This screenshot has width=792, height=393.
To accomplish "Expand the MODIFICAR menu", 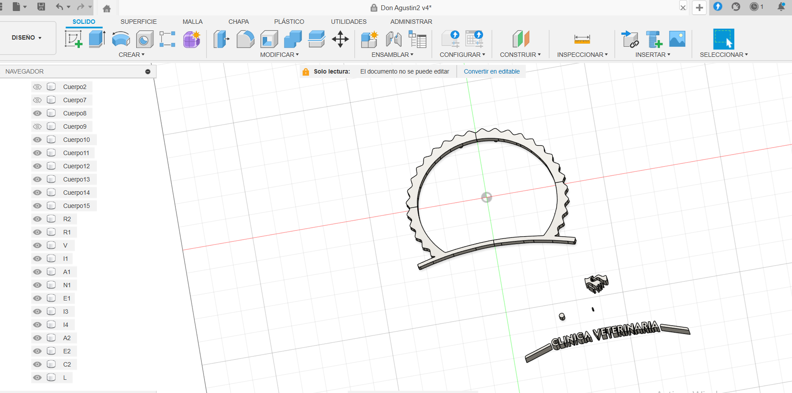I will click(x=279, y=55).
